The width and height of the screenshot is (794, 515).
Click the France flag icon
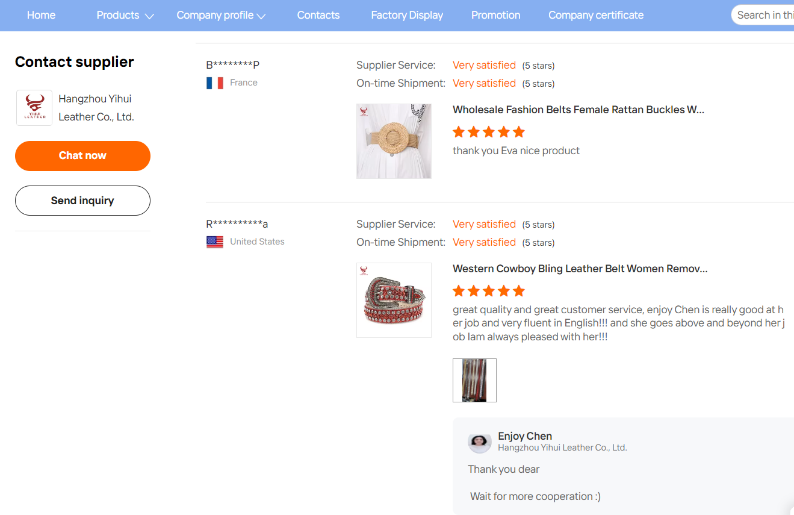click(x=215, y=83)
